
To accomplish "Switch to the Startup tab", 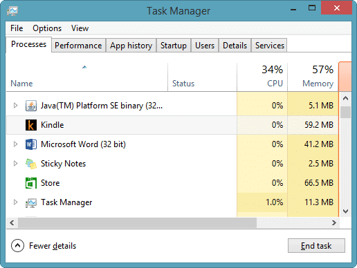I will coord(174,46).
